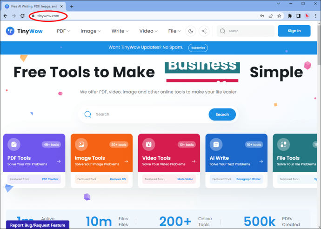The height and width of the screenshot is (229, 321).
Task: Click the Sign In button
Action: click(x=294, y=31)
